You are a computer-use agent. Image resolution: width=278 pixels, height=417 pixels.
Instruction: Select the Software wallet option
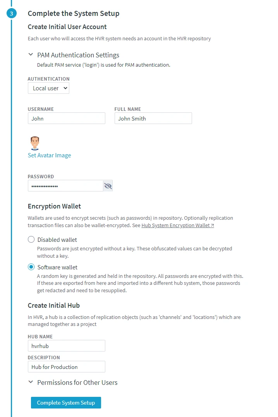[31, 267]
